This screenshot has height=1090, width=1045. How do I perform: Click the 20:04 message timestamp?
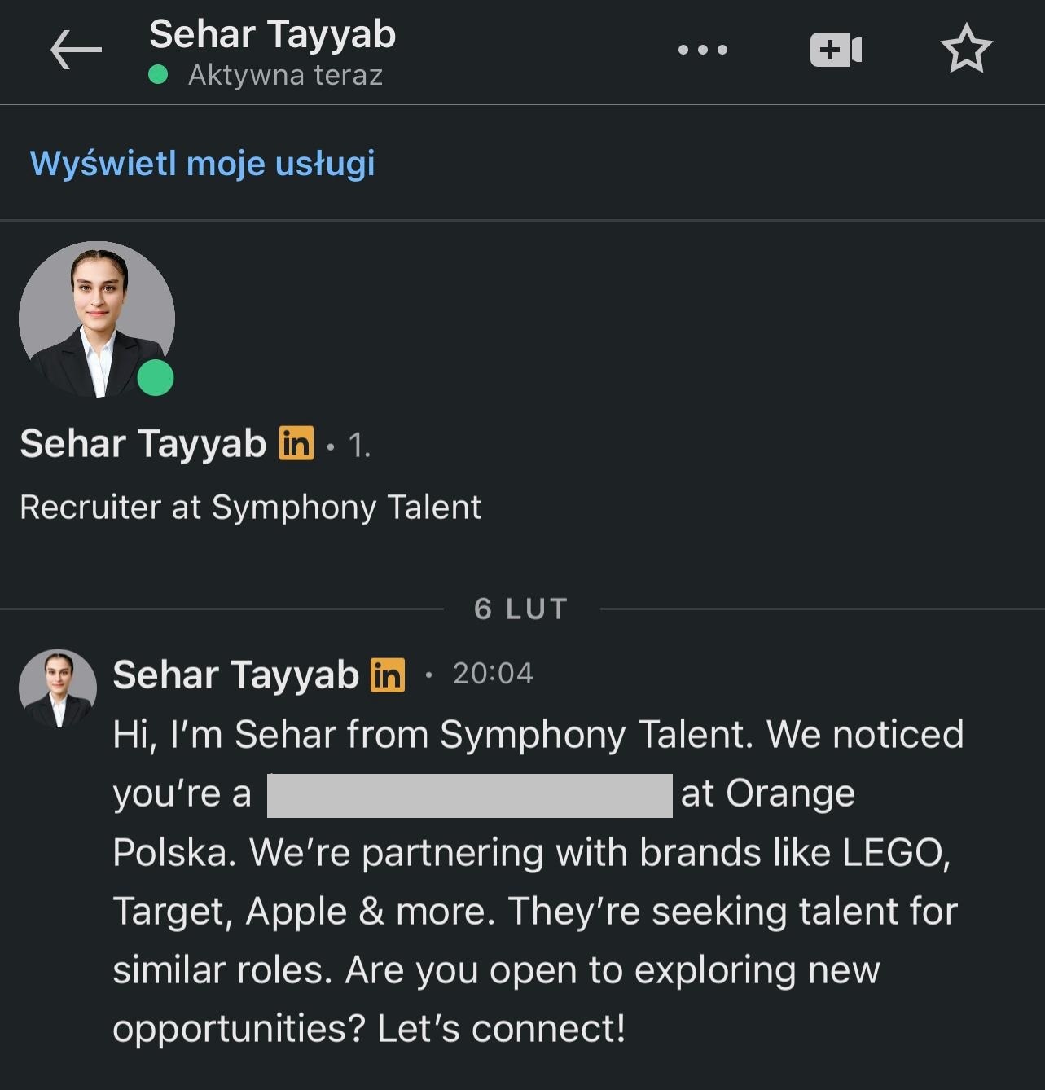493,674
